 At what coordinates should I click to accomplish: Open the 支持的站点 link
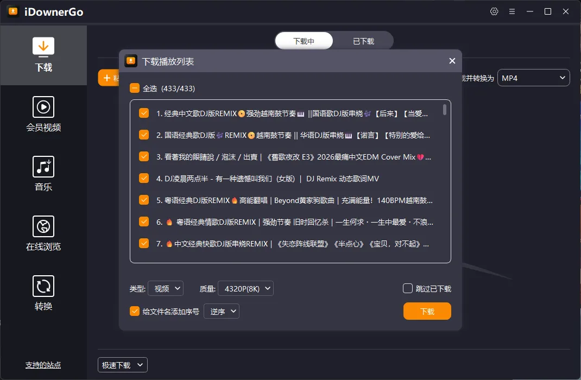point(43,365)
